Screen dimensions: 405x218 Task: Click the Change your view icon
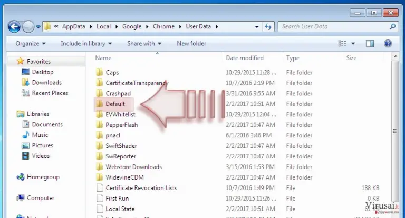[342, 44]
